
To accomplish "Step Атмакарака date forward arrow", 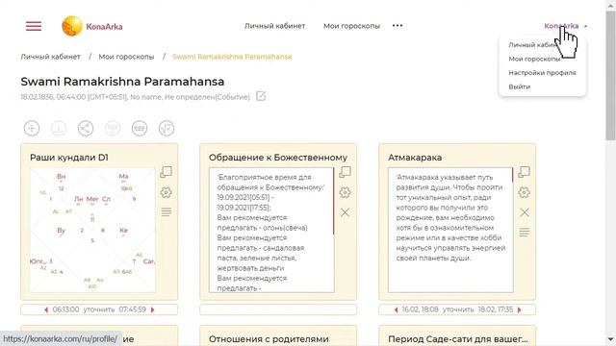I will pyautogui.click(x=520, y=309).
